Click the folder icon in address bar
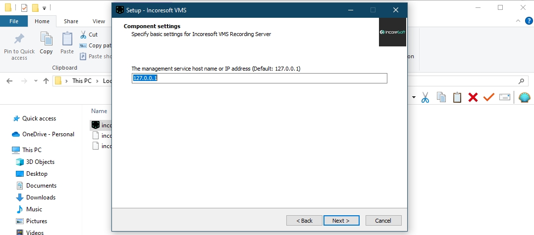Viewport: 534px width, 235px height. pyautogui.click(x=58, y=81)
